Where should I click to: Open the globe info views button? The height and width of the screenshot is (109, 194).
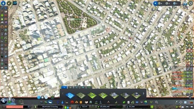3,101
